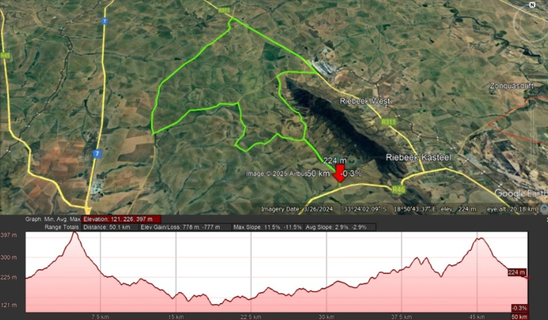
Task: Click the Max Slope statistics field
Action: (267, 227)
